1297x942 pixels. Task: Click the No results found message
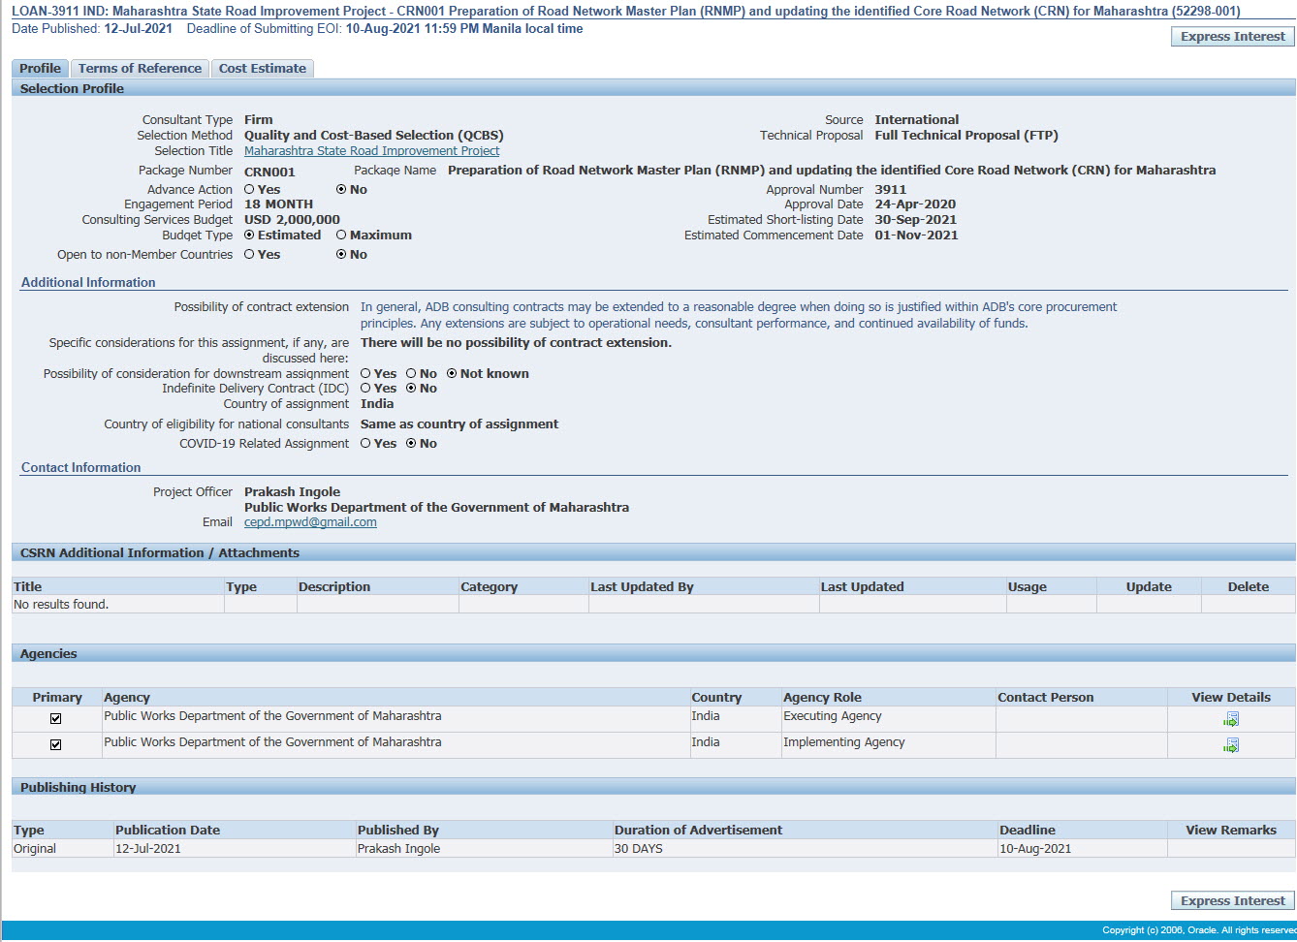61,605
